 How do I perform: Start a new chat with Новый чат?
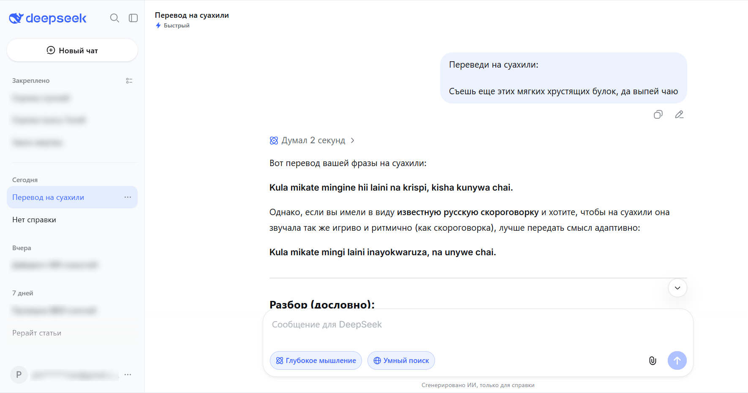tap(72, 50)
